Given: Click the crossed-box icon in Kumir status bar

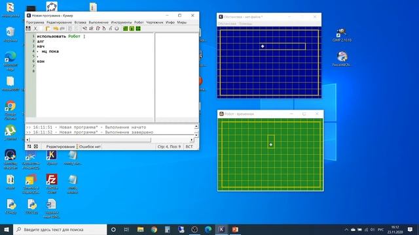Looking at the screenshot, I should [x=36, y=146].
